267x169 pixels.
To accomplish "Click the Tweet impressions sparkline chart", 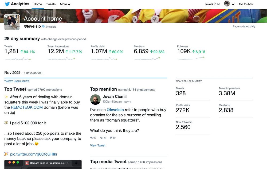I will (61, 59).
